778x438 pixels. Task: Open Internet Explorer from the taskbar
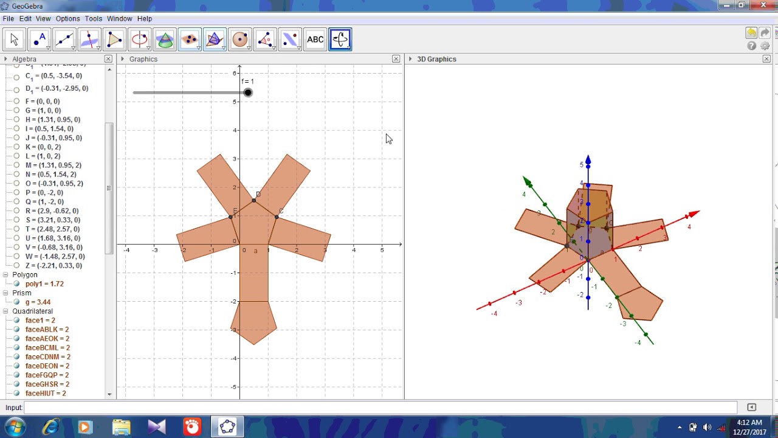click(50, 427)
